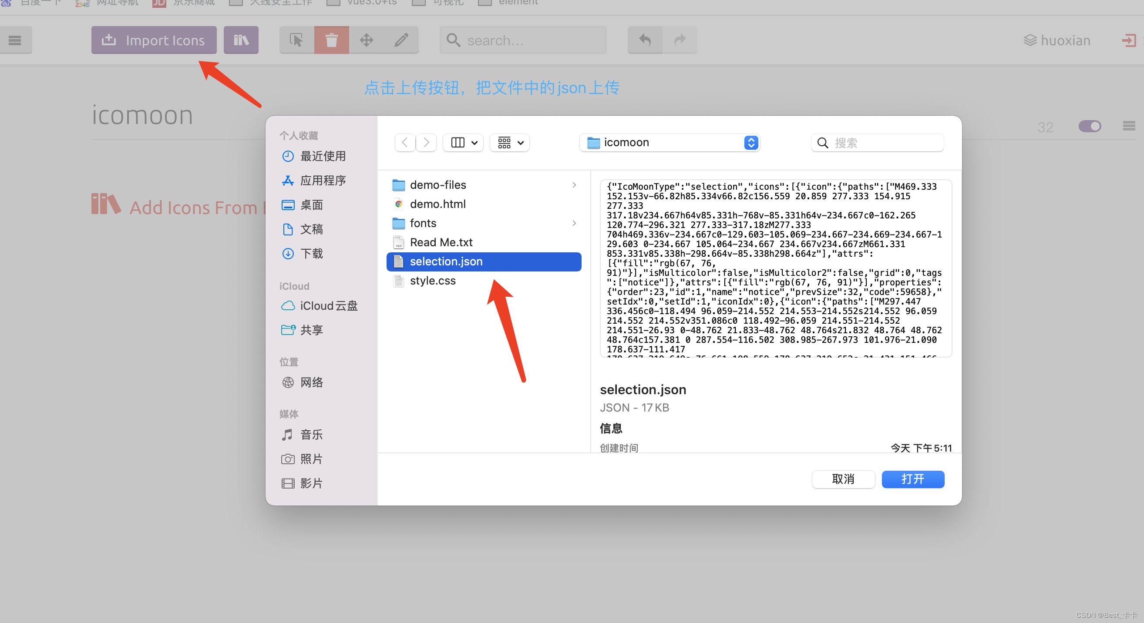Go forward in file dialog

(426, 142)
